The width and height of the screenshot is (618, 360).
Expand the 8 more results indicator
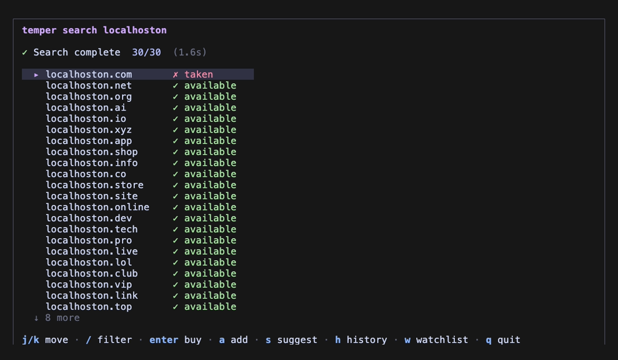pyautogui.click(x=57, y=318)
